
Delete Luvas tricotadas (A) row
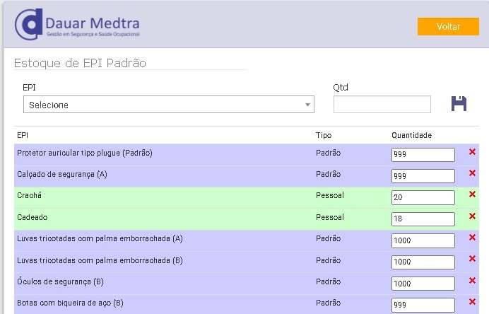472,237
